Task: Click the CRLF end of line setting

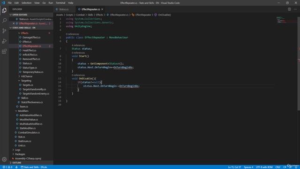Action: [277, 167]
